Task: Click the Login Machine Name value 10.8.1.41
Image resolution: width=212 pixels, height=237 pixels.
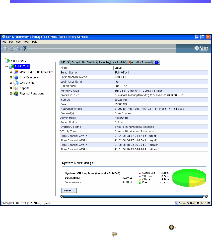Action: [x=120, y=77]
